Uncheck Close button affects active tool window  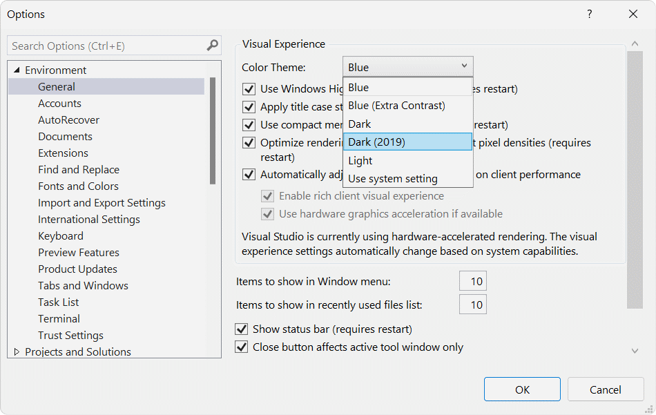242,347
